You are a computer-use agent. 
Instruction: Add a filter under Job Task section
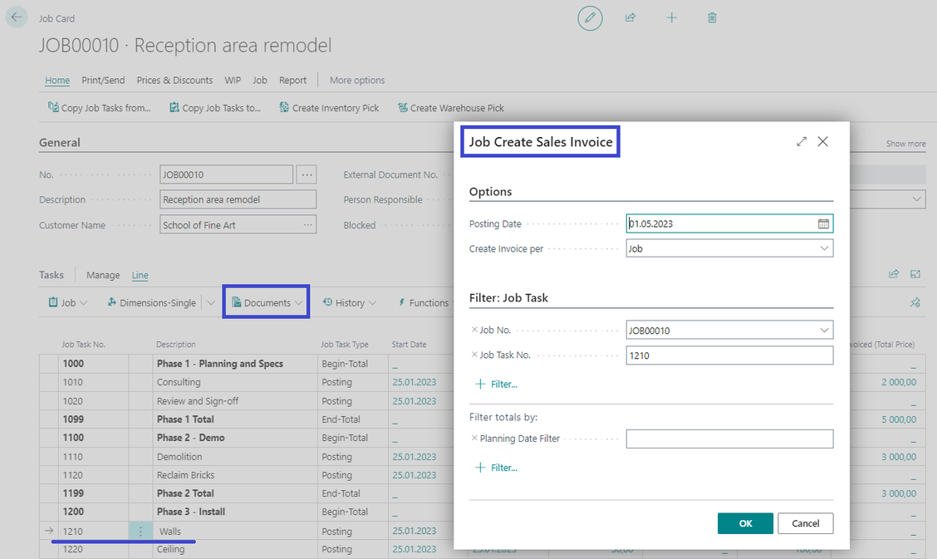(496, 385)
